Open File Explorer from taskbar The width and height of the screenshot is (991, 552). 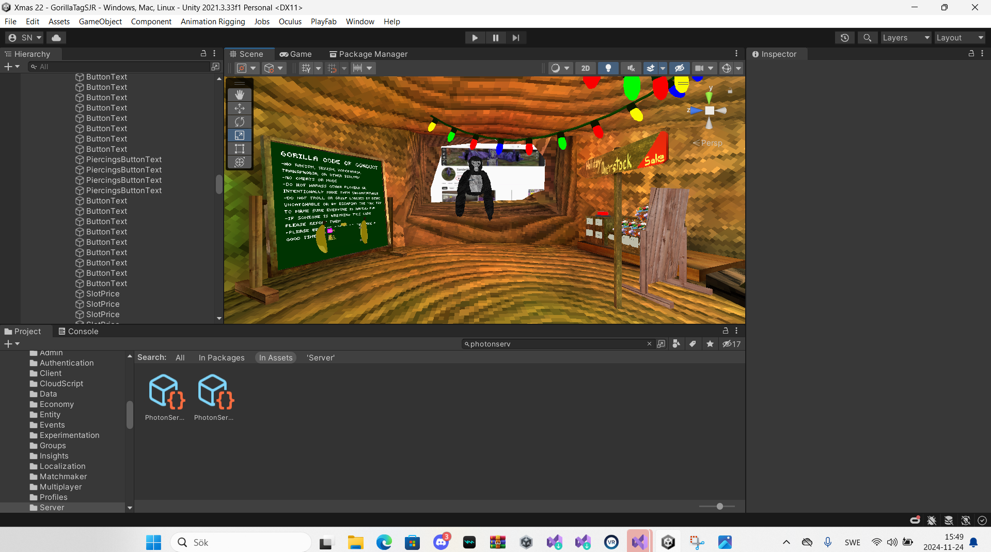tap(355, 542)
